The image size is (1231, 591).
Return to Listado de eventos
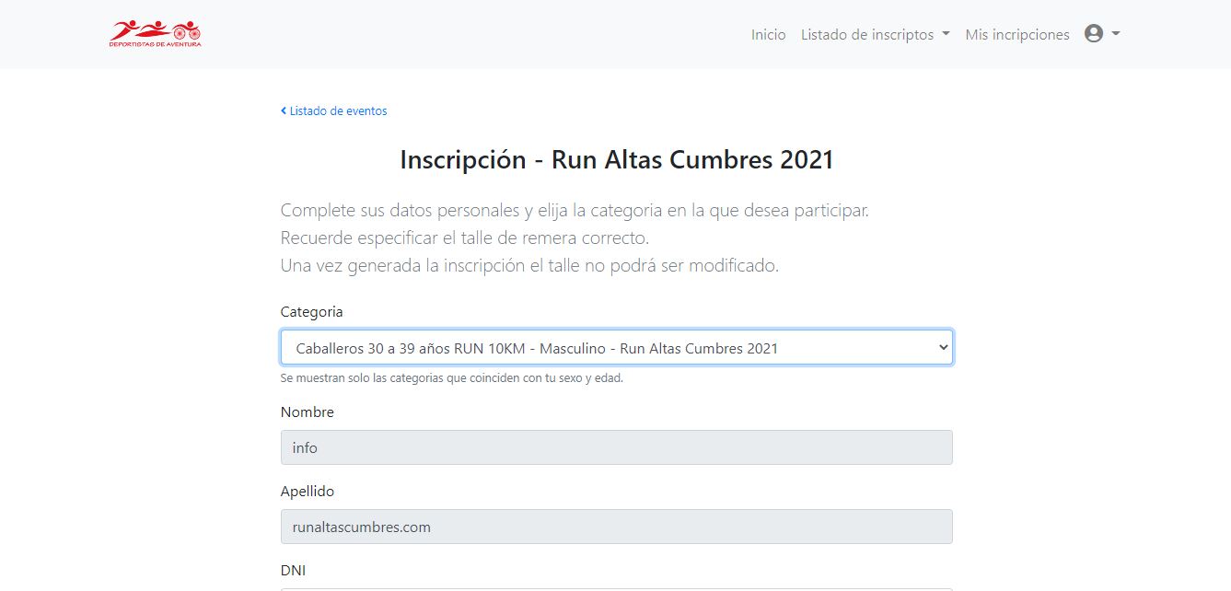click(x=334, y=110)
